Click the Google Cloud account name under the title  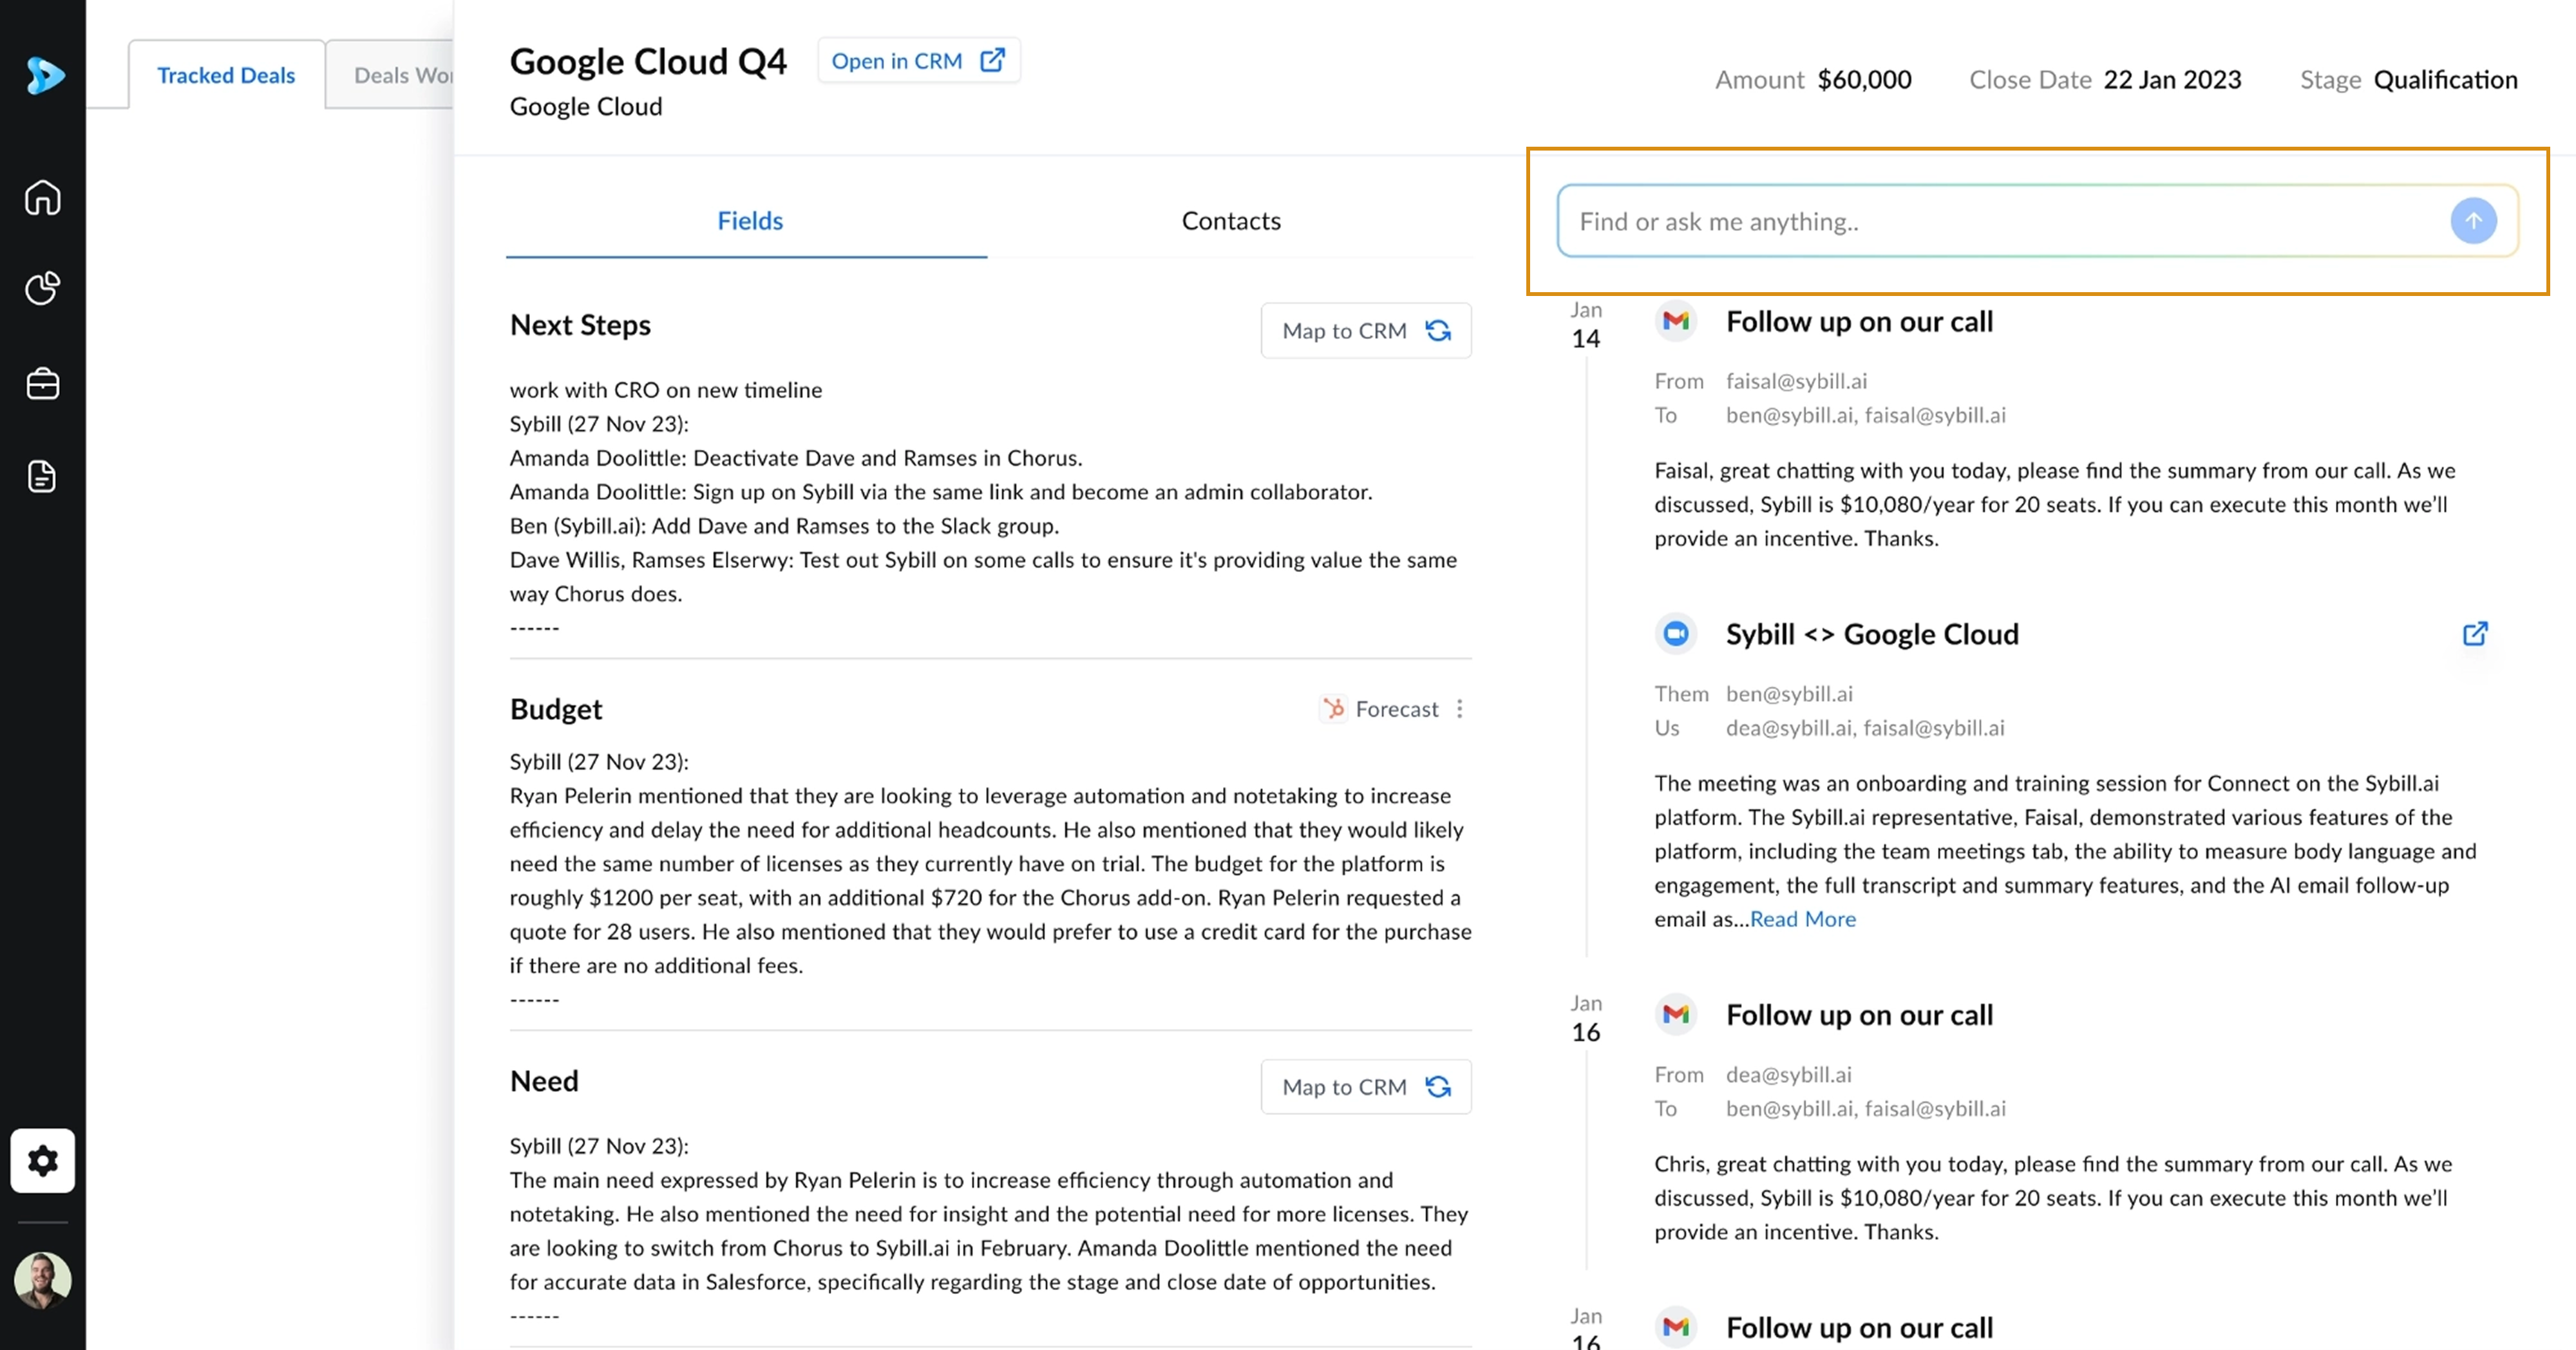point(586,106)
